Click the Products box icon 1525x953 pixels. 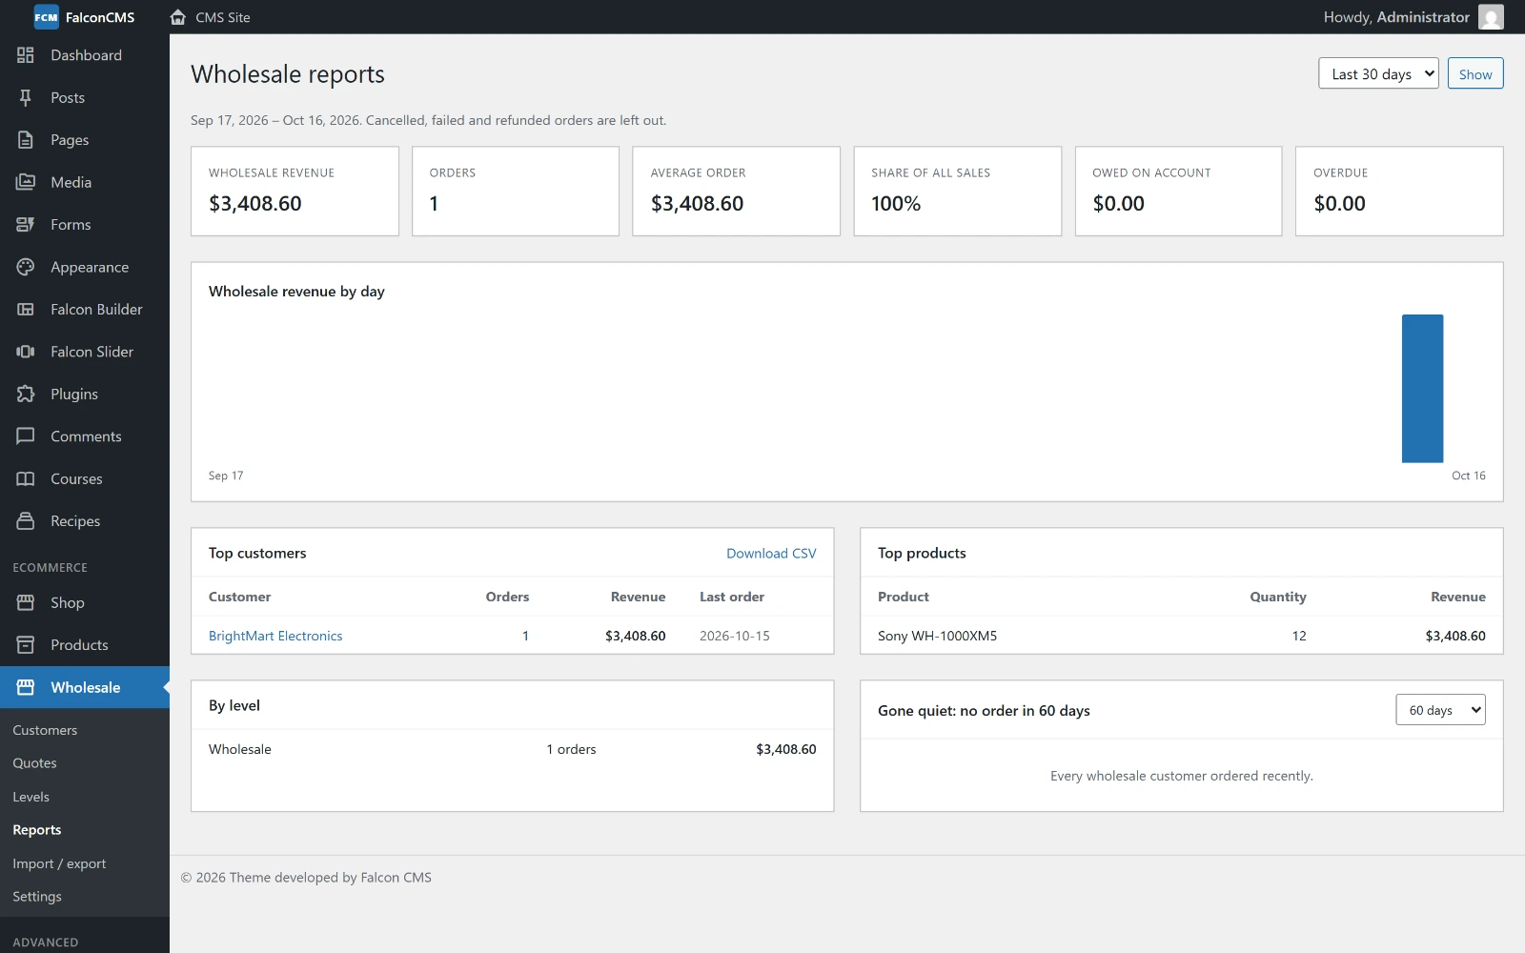pos(26,645)
